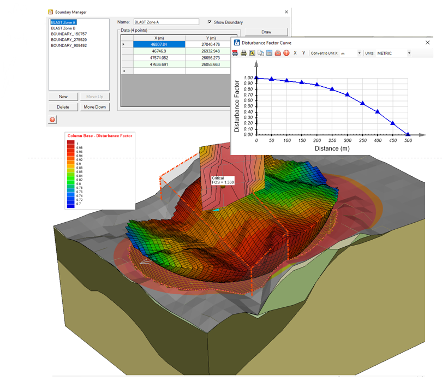442x387 pixels.
Task: Toggle the Show Boundary checkbox
Action: [210, 22]
